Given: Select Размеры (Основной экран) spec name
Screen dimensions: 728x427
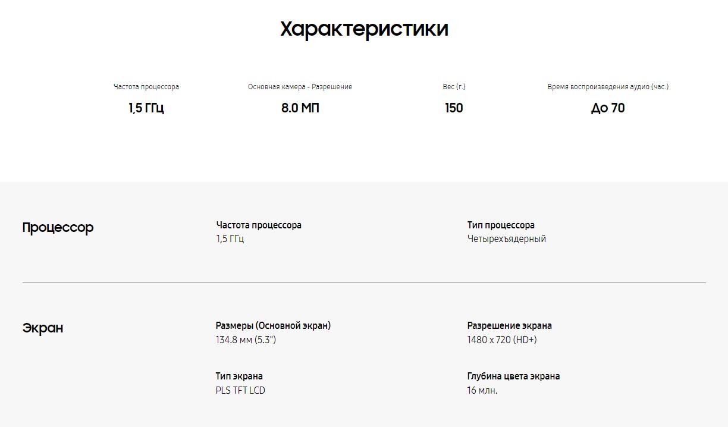Looking at the screenshot, I should 273,326.
